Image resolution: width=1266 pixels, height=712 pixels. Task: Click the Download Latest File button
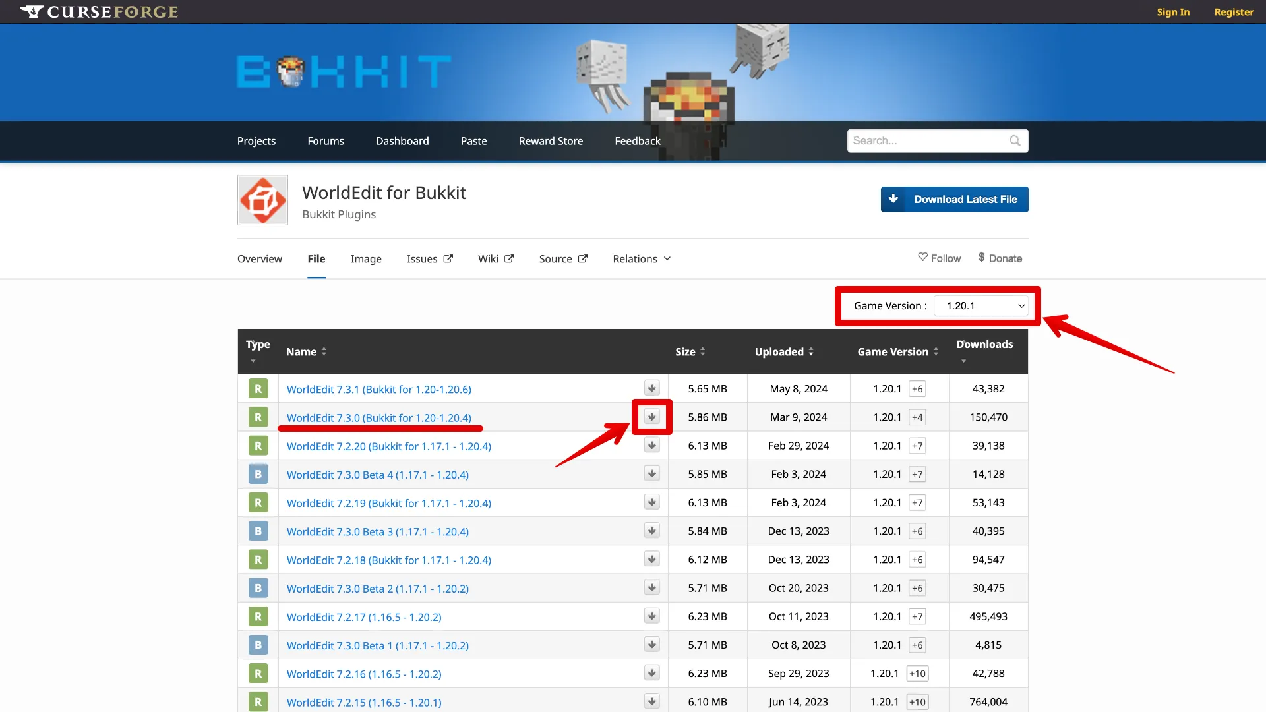(x=954, y=199)
